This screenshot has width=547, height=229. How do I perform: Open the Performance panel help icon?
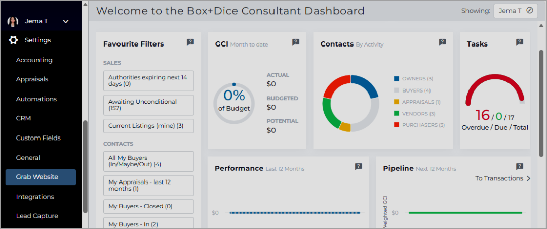(x=358, y=167)
